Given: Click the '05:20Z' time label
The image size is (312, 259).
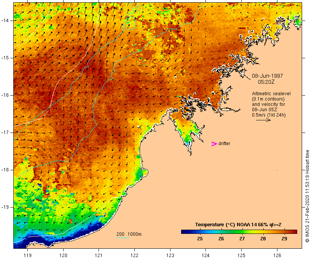Looking at the screenshot, I should click(266, 82).
